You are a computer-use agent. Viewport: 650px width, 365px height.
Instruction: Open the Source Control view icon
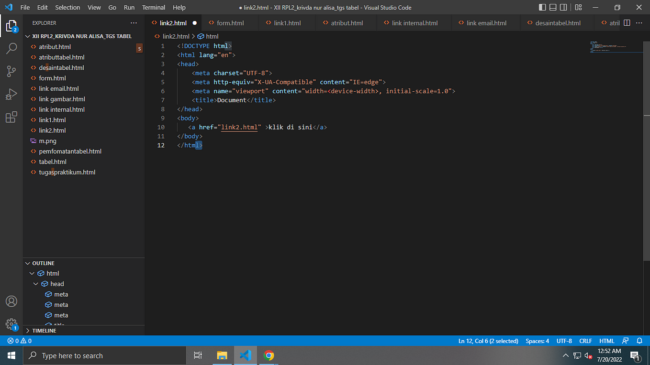tap(11, 71)
